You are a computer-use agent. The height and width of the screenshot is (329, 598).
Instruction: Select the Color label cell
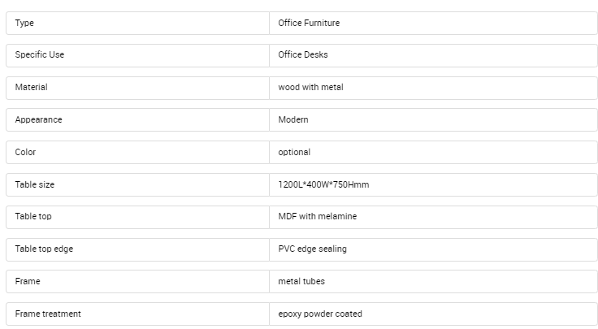pyautogui.click(x=25, y=152)
